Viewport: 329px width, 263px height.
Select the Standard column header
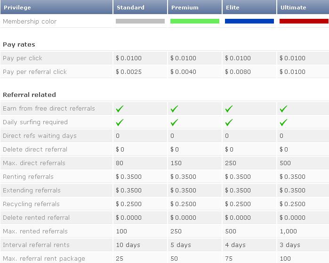(130, 8)
